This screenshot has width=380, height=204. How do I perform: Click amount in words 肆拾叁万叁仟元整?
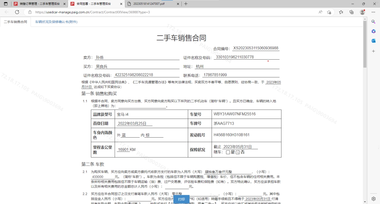(218, 172)
